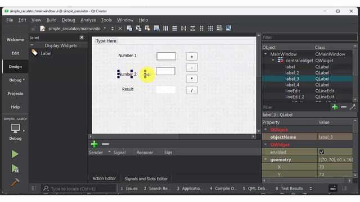Screen dimensions: 360x202
Task: Add a signal/slot connection with green plus
Action: tap(94, 144)
